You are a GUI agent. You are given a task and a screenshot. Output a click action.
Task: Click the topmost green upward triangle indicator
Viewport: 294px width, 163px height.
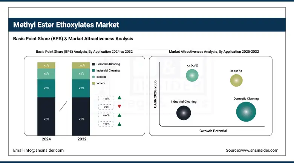(119, 98)
